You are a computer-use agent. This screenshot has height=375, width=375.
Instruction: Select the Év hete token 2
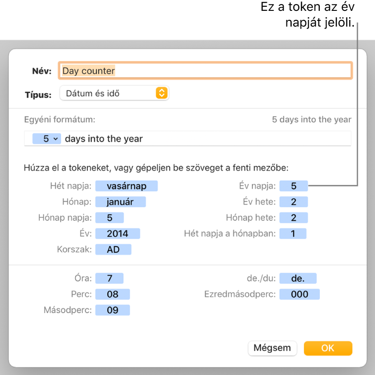point(294,202)
